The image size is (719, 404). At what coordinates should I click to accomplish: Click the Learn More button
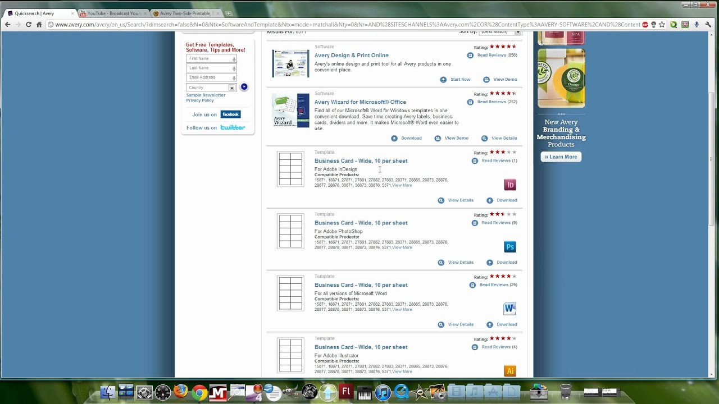click(561, 157)
